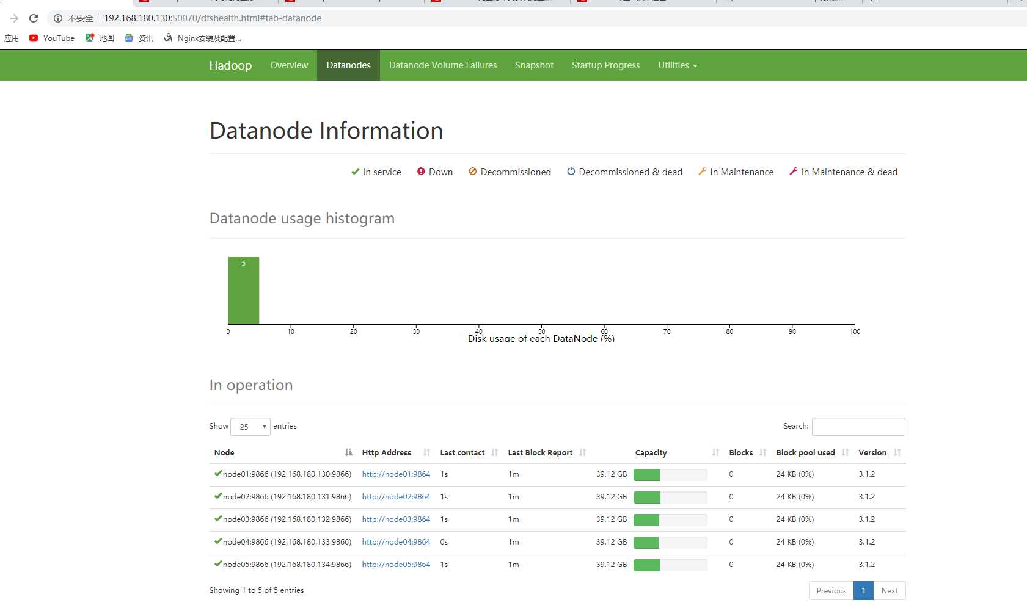Viewport: 1027px width, 608px height.
Task: Click node05 capacity progress bar
Action: [670, 565]
